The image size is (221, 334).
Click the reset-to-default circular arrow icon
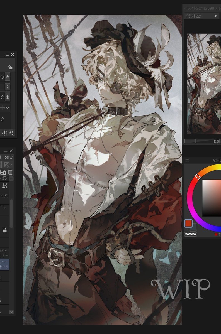point(4,133)
